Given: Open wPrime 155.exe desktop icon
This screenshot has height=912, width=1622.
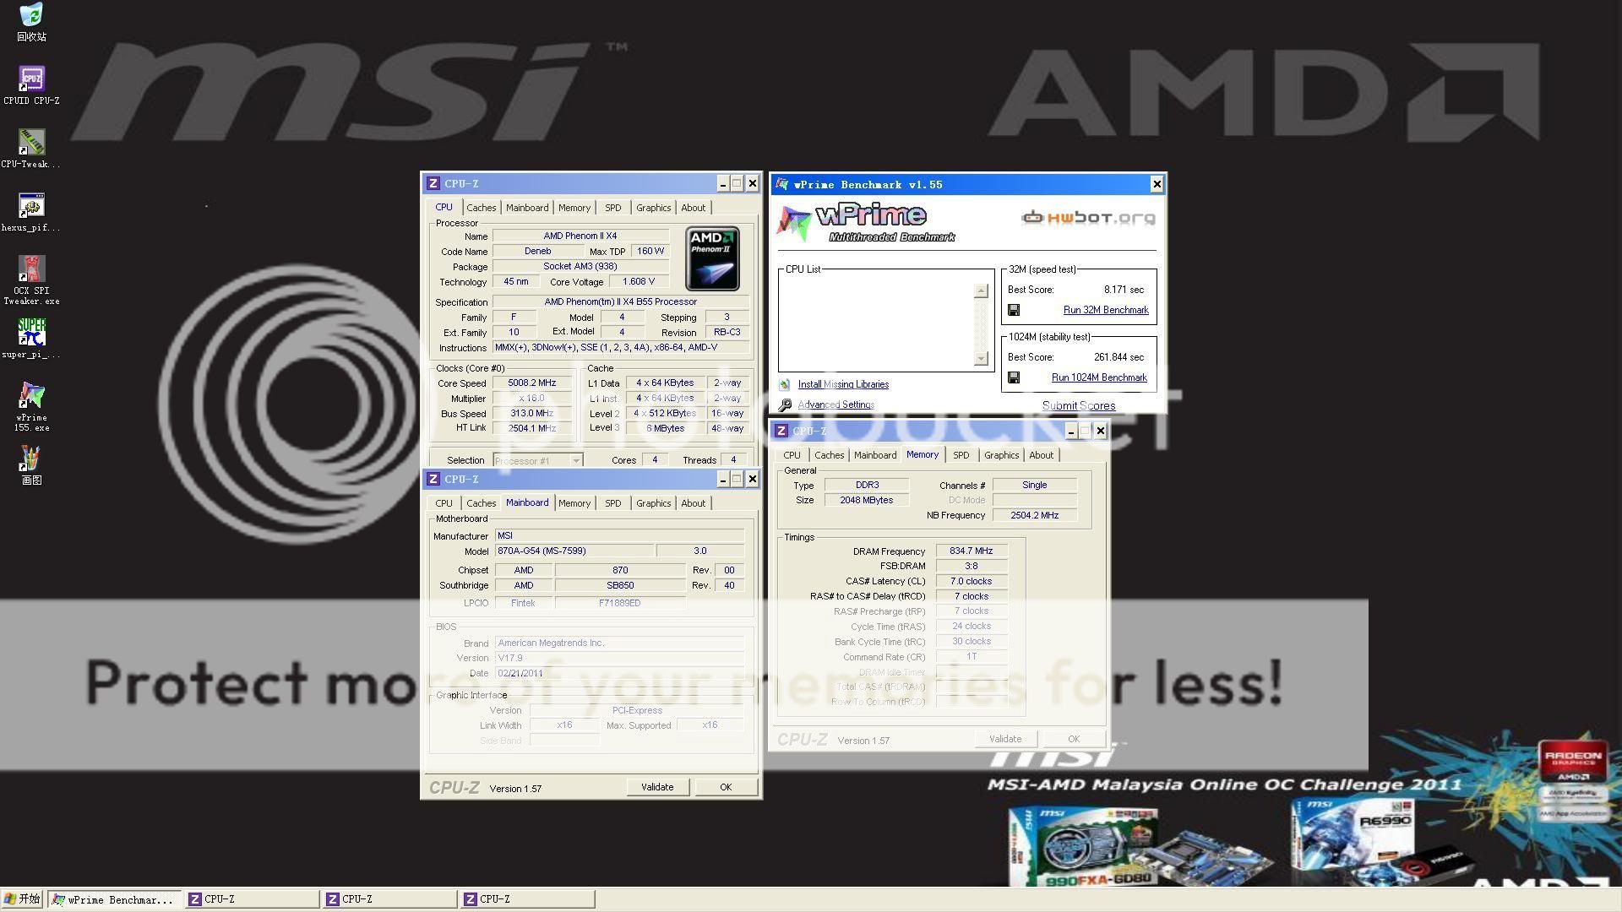Looking at the screenshot, I should [31, 396].
